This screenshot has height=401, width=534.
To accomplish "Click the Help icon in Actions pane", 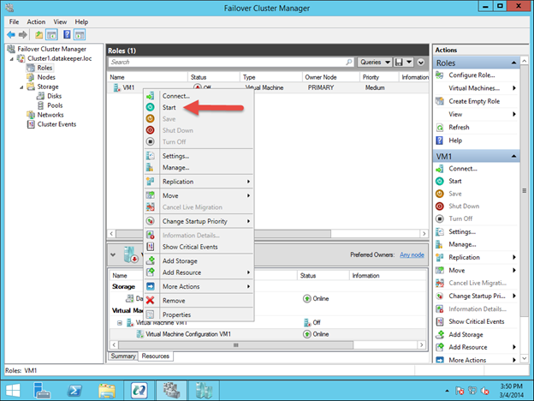I will tap(440, 140).
